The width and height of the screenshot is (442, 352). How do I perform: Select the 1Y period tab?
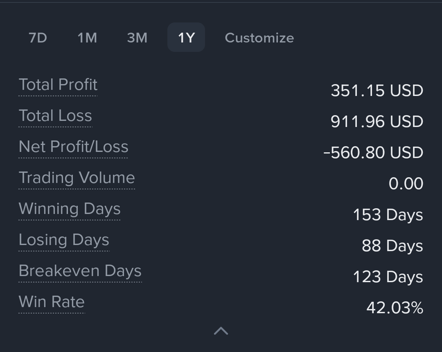[186, 38]
